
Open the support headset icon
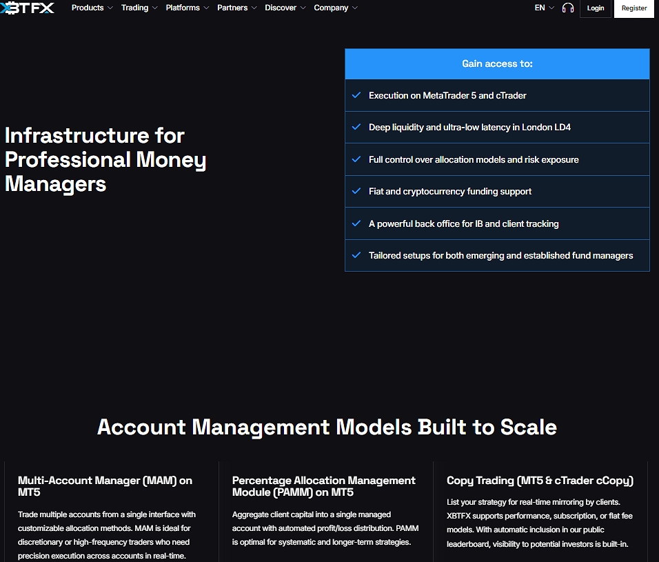(x=568, y=8)
